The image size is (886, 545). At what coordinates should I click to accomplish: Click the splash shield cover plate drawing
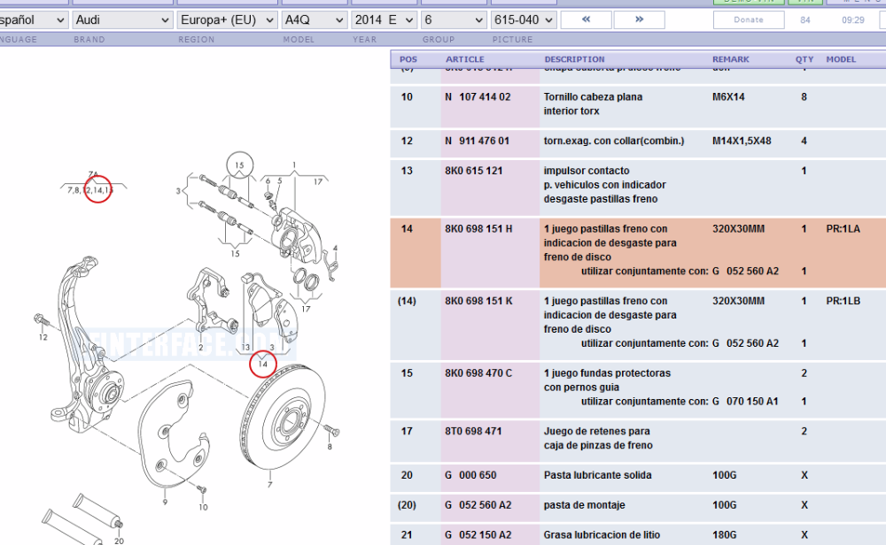(x=173, y=434)
